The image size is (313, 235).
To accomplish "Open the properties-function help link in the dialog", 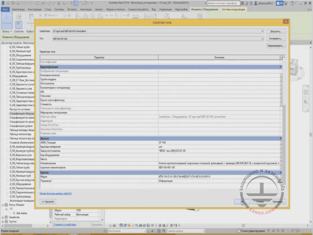I will point(56,193).
